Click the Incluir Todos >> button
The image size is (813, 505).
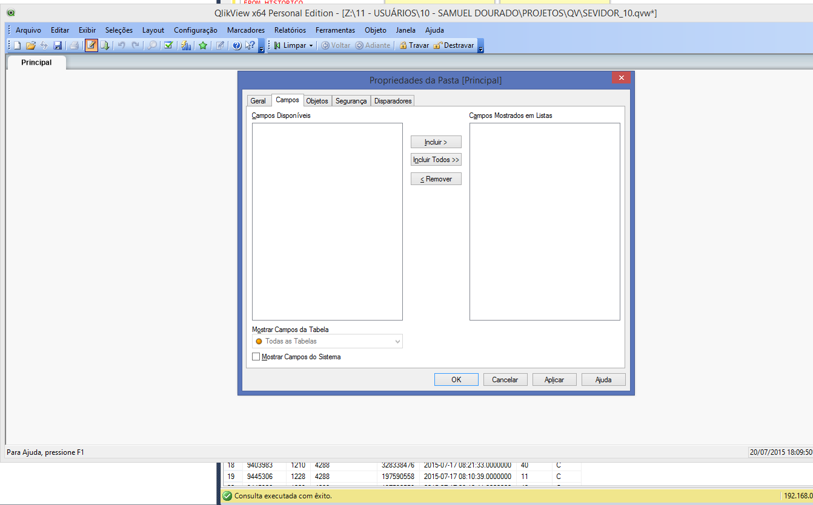click(x=436, y=160)
